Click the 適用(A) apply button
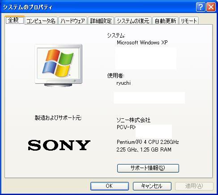 (194, 186)
